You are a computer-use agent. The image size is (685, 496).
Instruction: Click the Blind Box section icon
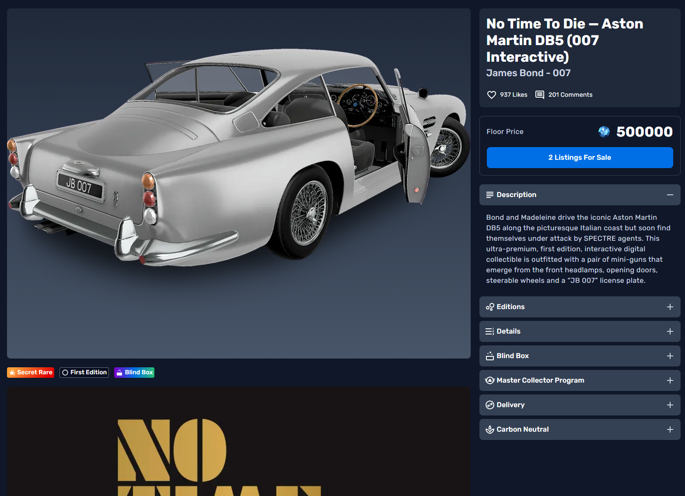(x=490, y=356)
